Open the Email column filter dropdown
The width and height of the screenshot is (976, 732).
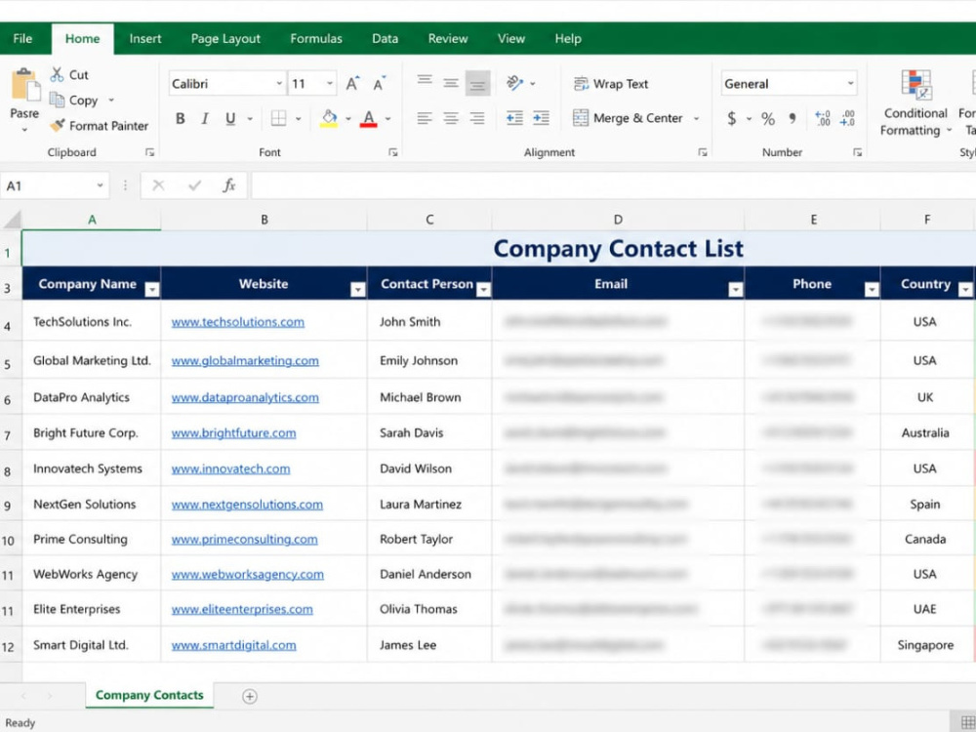(736, 290)
